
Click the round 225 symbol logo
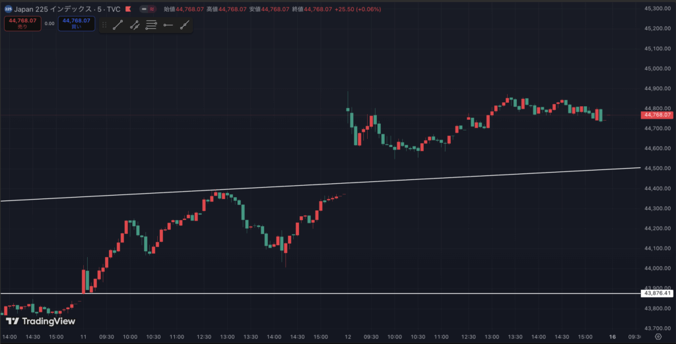[7, 9]
